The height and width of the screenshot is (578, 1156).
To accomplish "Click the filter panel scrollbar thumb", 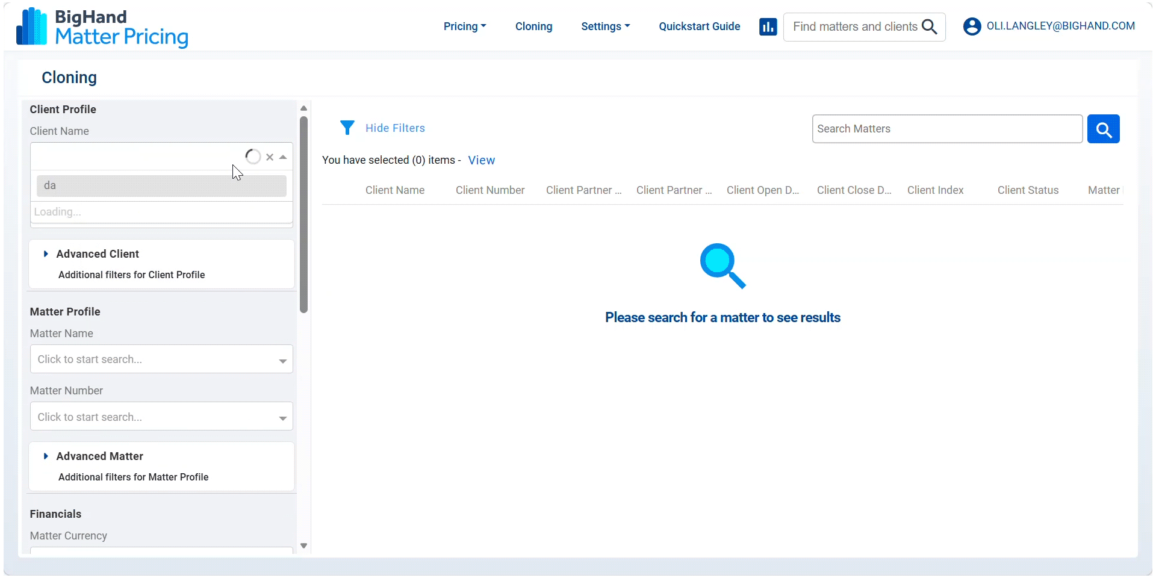I will point(303,214).
